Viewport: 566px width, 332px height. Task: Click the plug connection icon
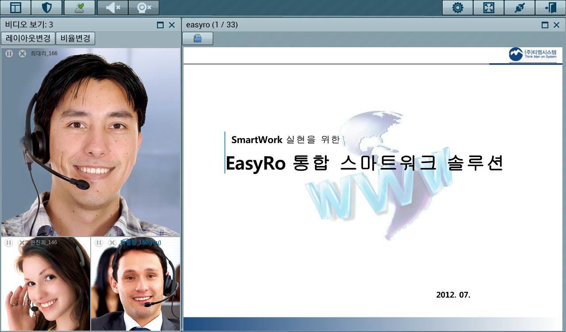520,8
